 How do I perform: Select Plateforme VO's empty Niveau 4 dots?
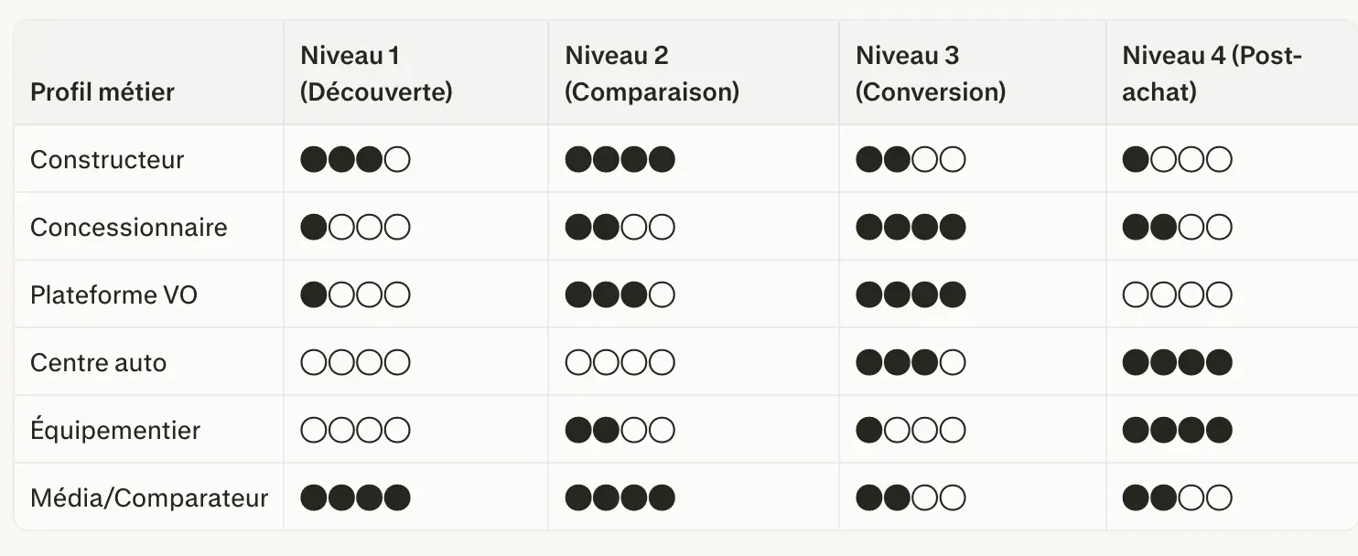click(x=1177, y=295)
